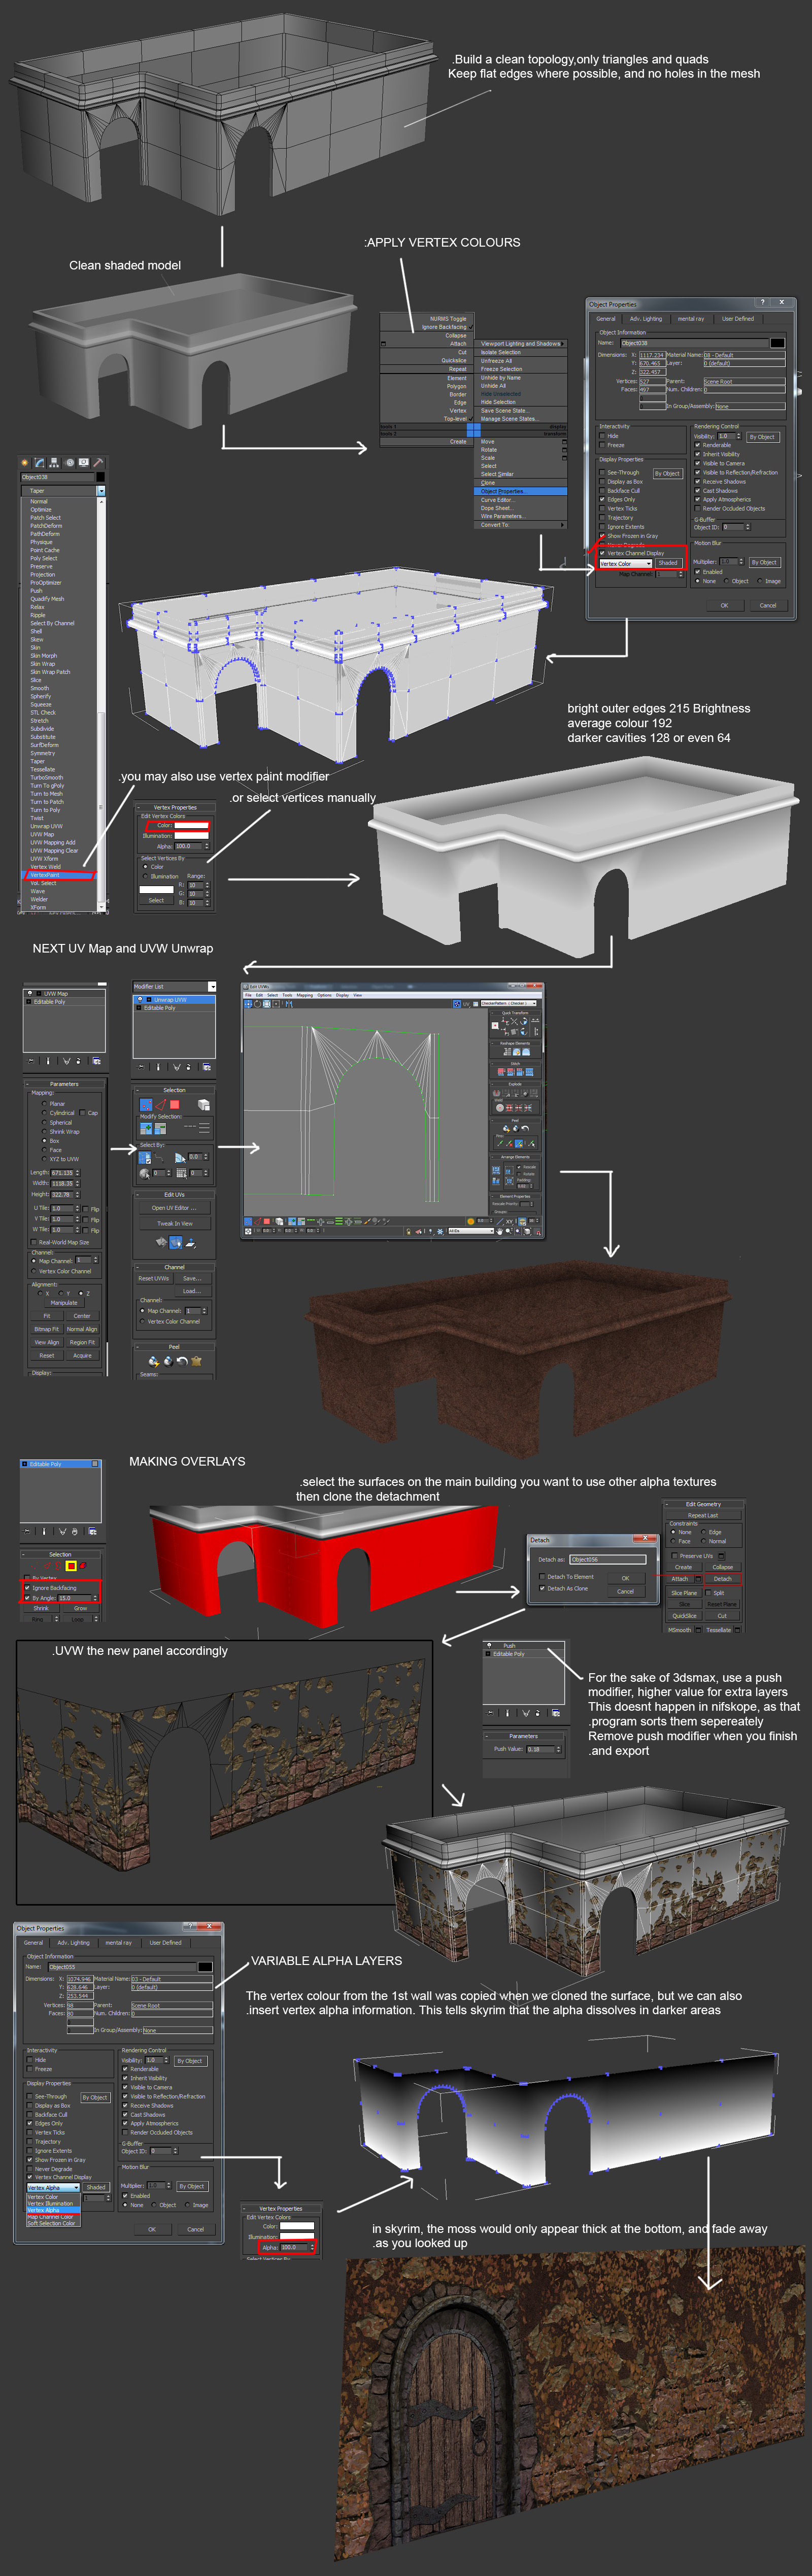This screenshot has height=2576, width=812.
Task: Select the Cylindrical mapping radio button
Action: [x=43, y=1113]
